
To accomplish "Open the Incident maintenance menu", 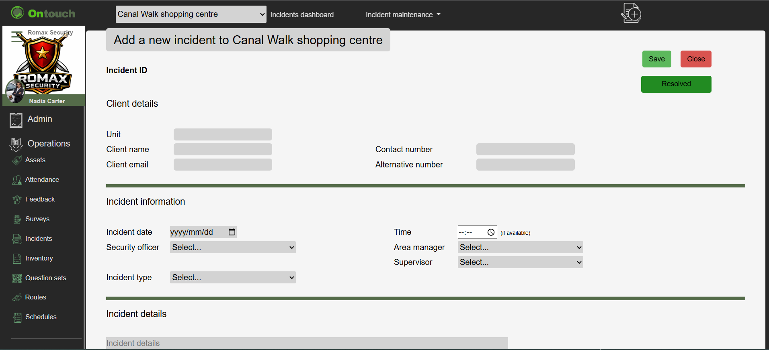I will point(403,15).
